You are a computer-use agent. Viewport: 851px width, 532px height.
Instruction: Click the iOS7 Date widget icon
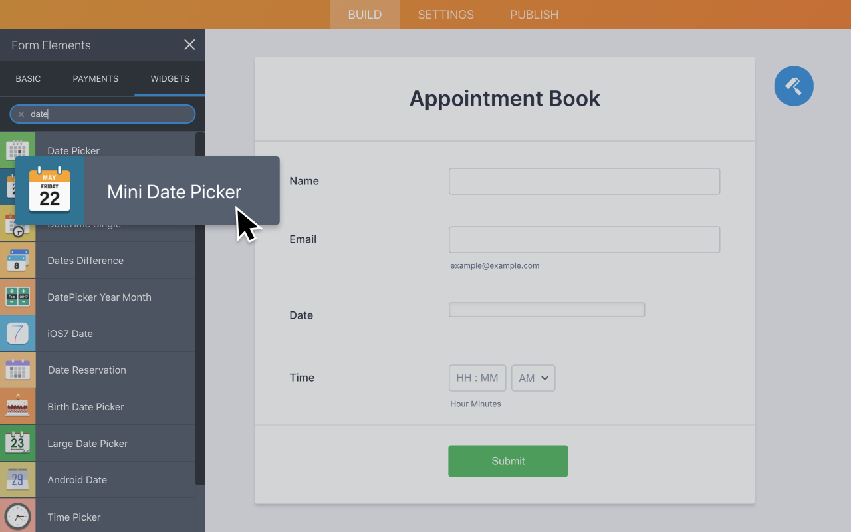(x=18, y=333)
